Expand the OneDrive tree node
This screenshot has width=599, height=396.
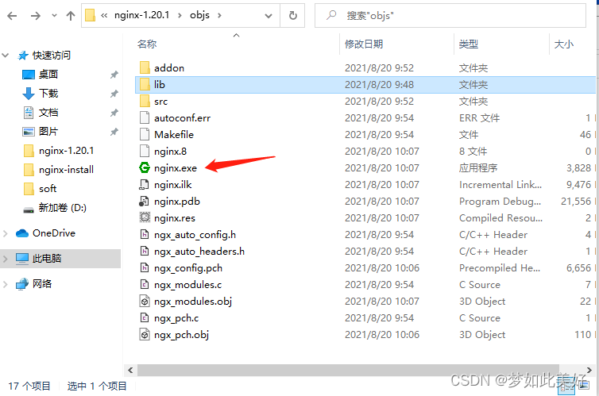(x=6, y=233)
